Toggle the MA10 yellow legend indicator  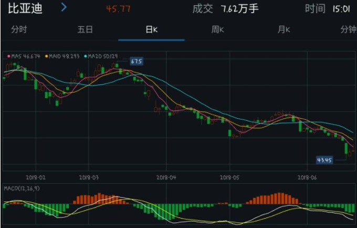pos(47,56)
